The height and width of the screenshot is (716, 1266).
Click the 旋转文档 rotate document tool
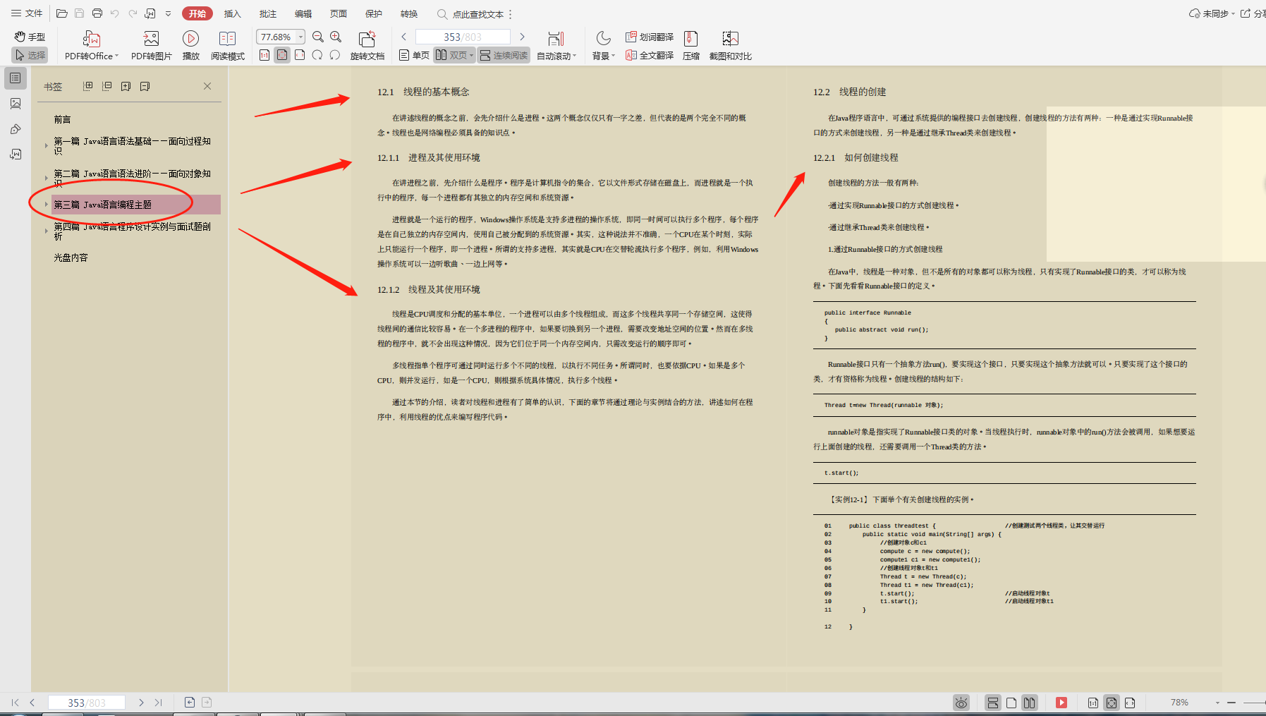click(367, 46)
